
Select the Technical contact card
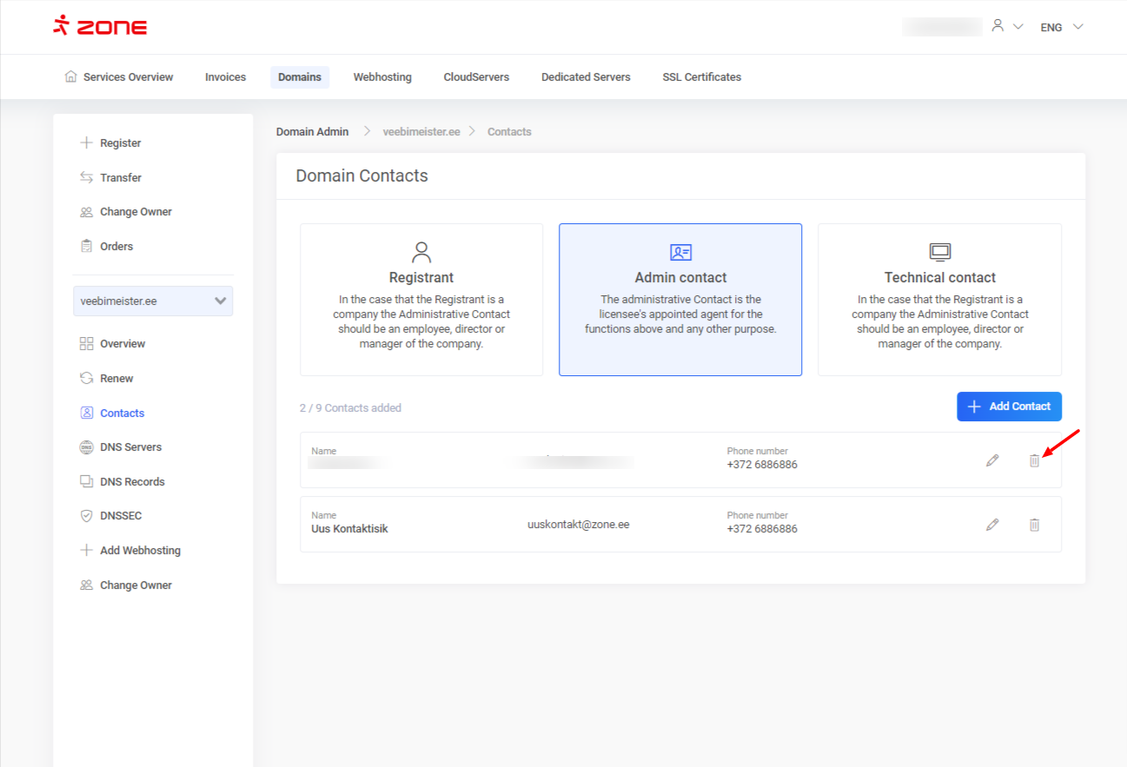[x=939, y=300]
